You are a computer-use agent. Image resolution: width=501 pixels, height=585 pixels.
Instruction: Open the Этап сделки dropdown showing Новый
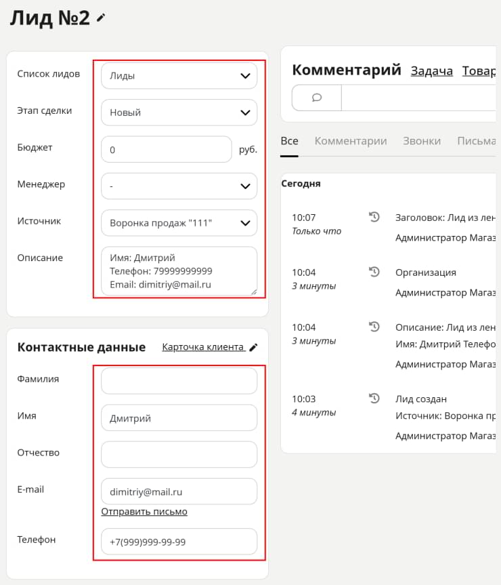click(179, 113)
